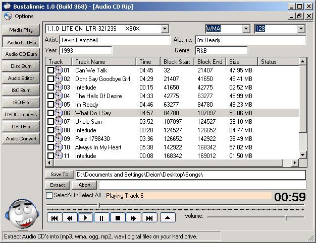Screen dimensions: 316x243
Task: Click the track list scroll up arrow
Action: [x=302, y=61]
